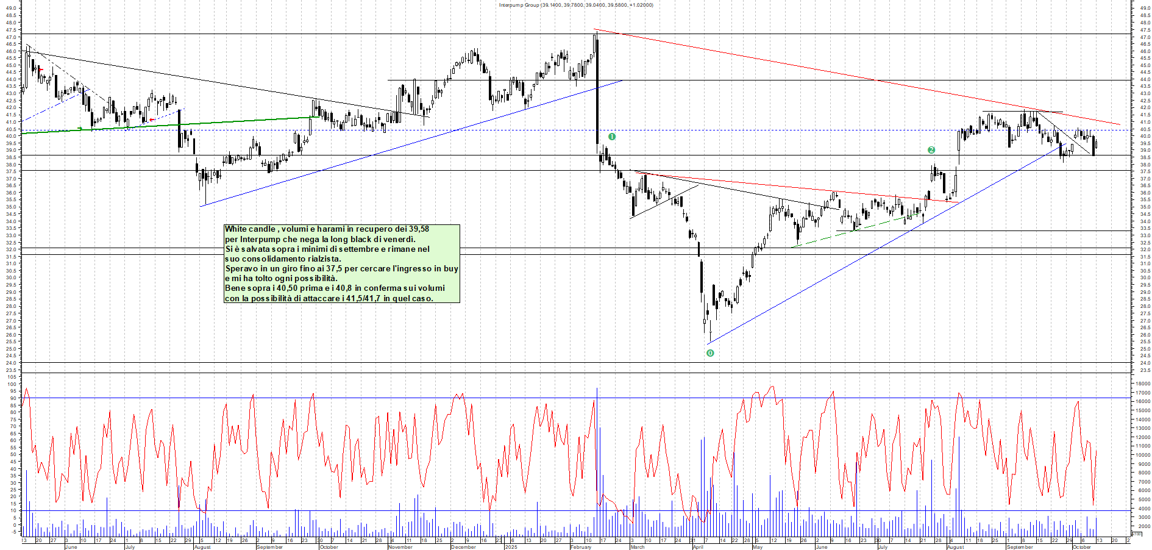Click the green circle marker labeled 0

pos(710,353)
